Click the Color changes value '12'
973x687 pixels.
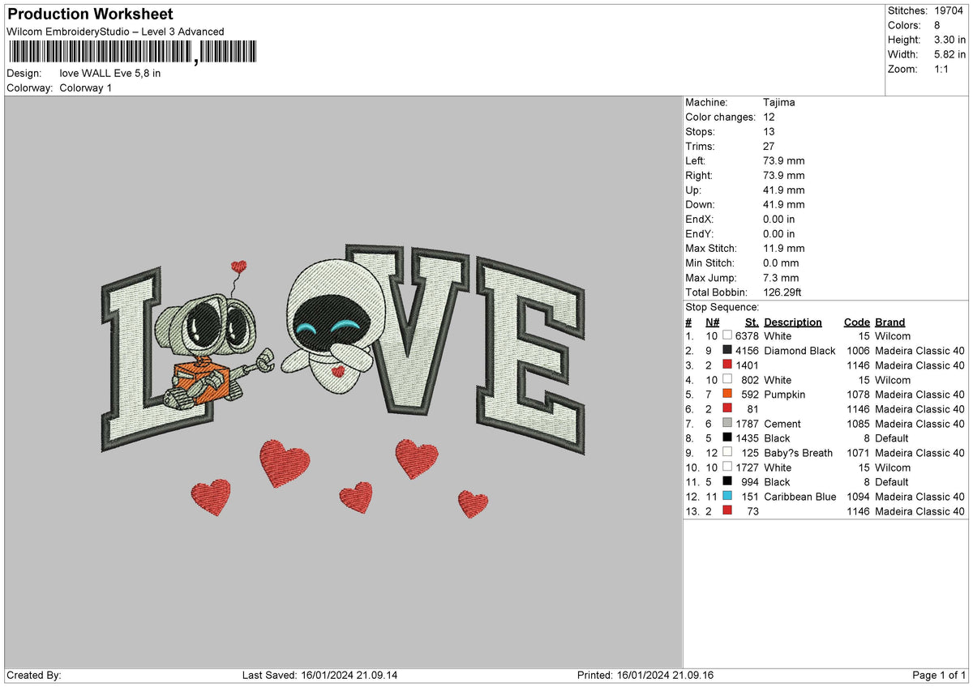pyautogui.click(x=769, y=117)
